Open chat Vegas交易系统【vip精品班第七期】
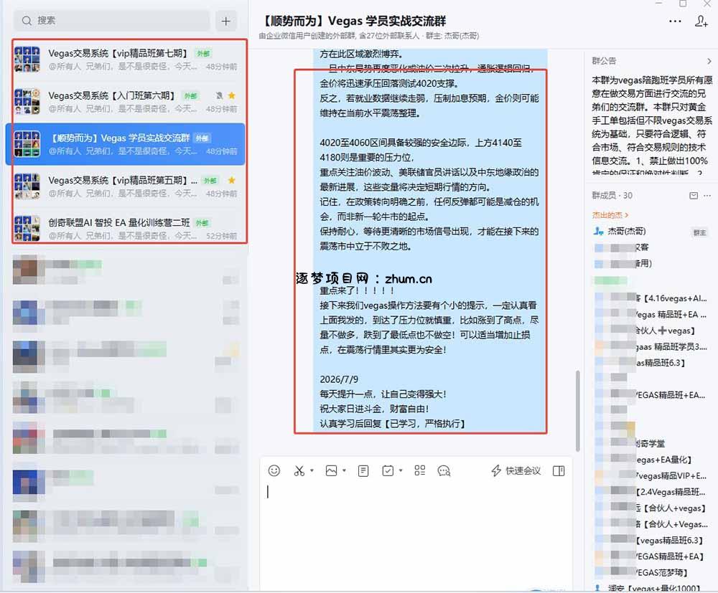The image size is (718, 593). click(x=125, y=60)
